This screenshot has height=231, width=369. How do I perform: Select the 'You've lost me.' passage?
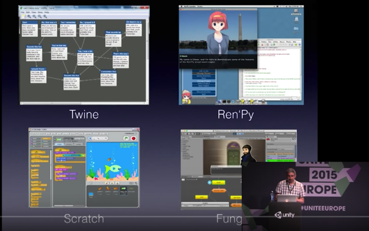59,52
